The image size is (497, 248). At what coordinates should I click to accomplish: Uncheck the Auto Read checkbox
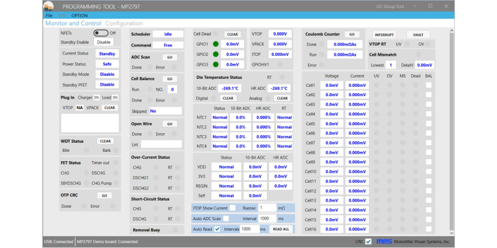point(217,229)
